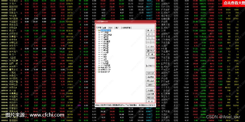
Task: Click the indicator icon beside 超买超卖型
Action: pos(102,35)
